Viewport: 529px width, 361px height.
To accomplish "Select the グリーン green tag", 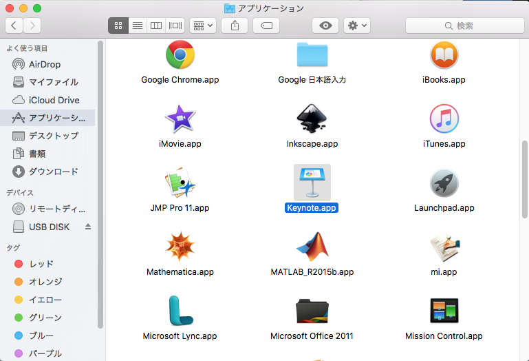I will 47,318.
